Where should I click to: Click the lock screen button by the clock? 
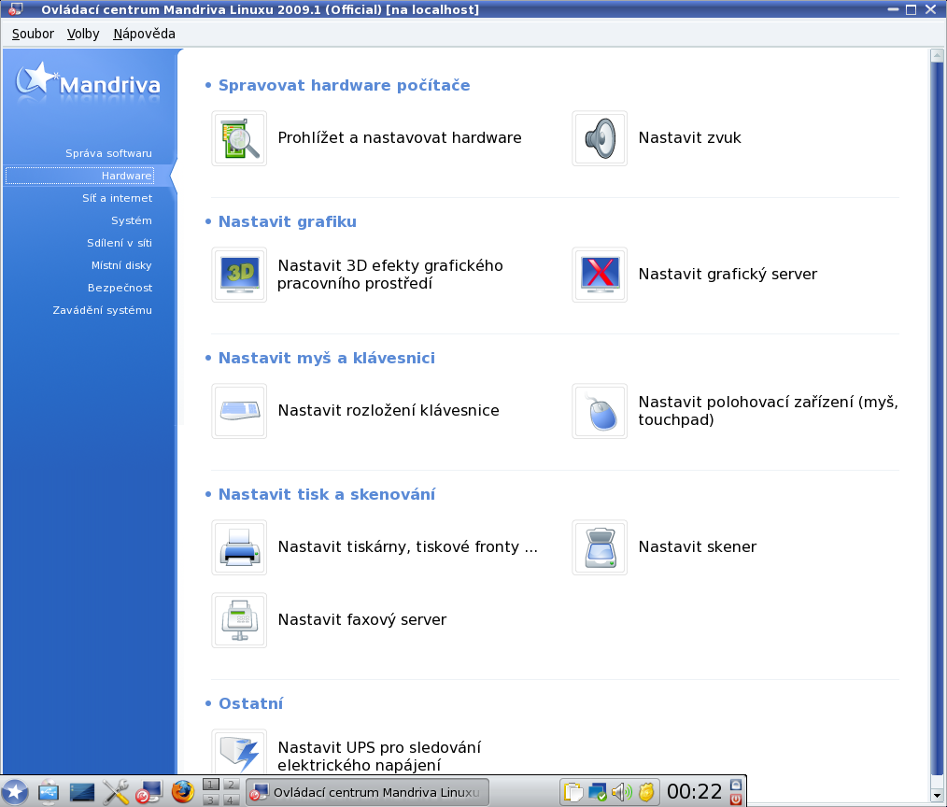click(x=736, y=785)
